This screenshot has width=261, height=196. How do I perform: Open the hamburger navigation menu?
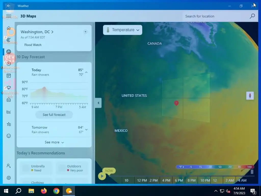tap(9, 16)
